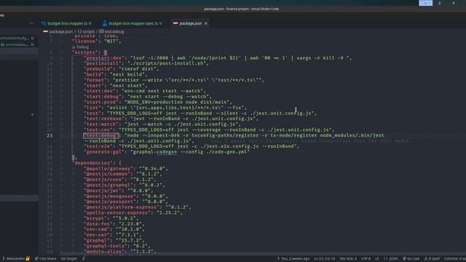Click the "test:e2e" script key
Image resolution: width=466 pixels, height=262 pixels.
click(x=100, y=146)
